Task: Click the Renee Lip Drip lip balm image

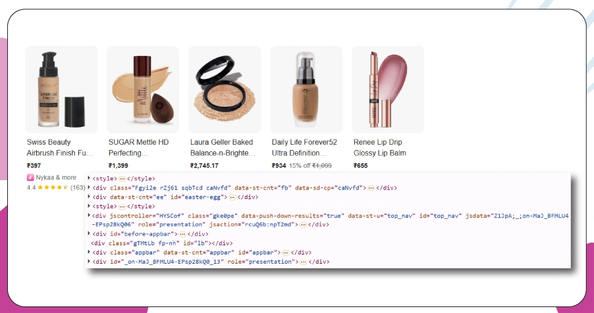Action: tap(388, 89)
